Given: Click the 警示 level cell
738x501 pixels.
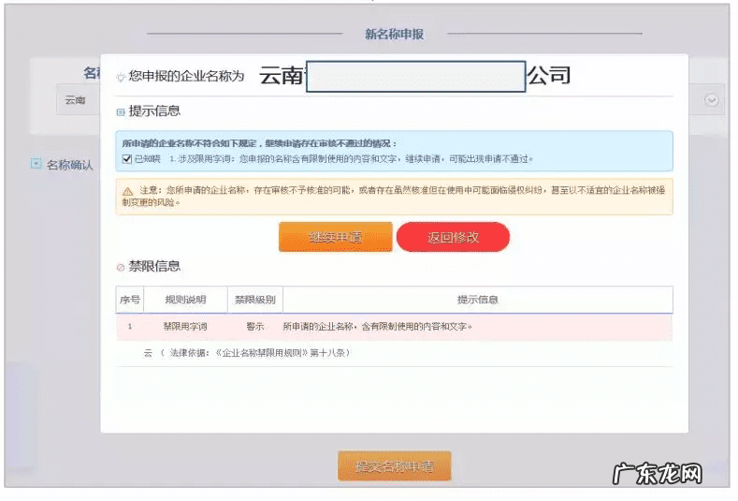Looking at the screenshot, I should tap(256, 328).
